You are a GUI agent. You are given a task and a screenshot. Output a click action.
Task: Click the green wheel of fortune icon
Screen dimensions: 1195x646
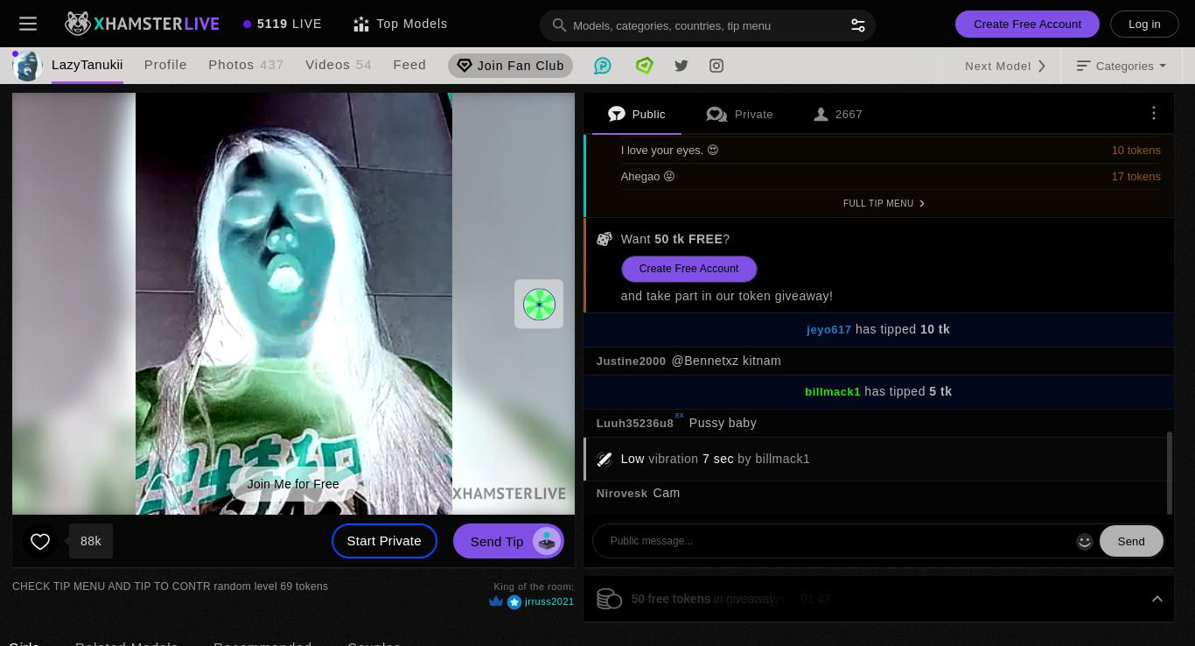tap(539, 304)
